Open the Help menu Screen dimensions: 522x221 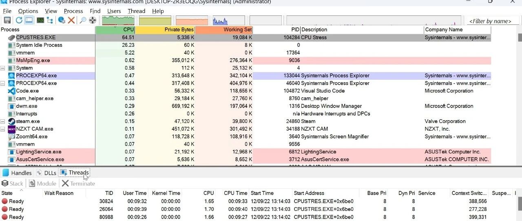[x=158, y=11]
